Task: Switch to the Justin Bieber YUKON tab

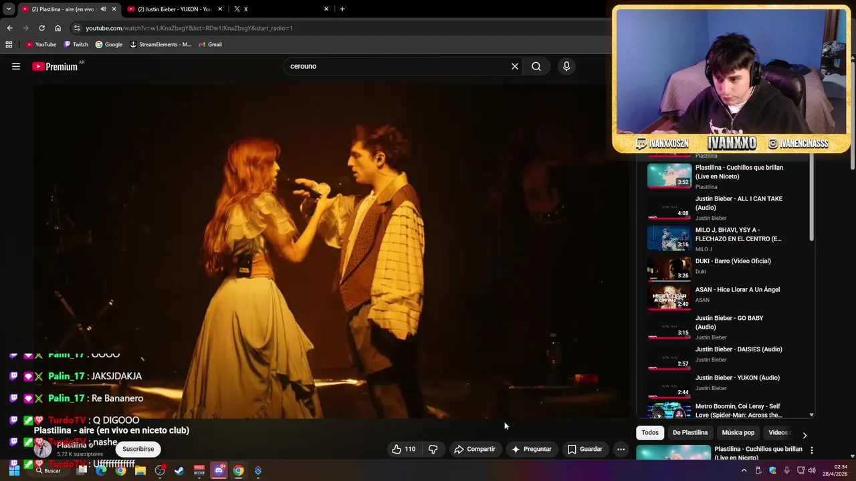Action: pyautogui.click(x=174, y=9)
